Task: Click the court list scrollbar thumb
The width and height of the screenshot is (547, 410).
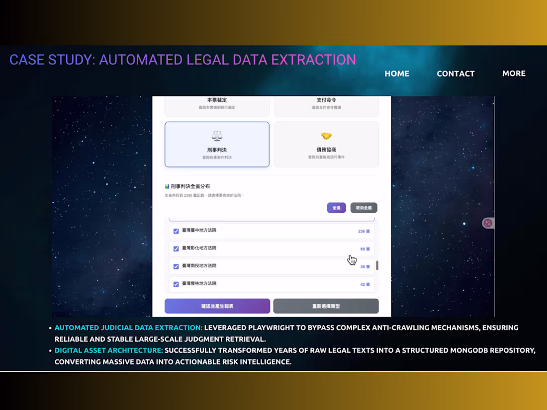Action: pyautogui.click(x=377, y=265)
